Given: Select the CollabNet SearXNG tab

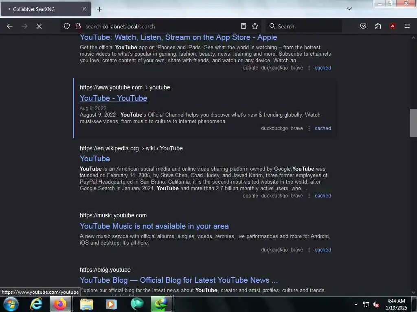Looking at the screenshot, I should point(46,9).
